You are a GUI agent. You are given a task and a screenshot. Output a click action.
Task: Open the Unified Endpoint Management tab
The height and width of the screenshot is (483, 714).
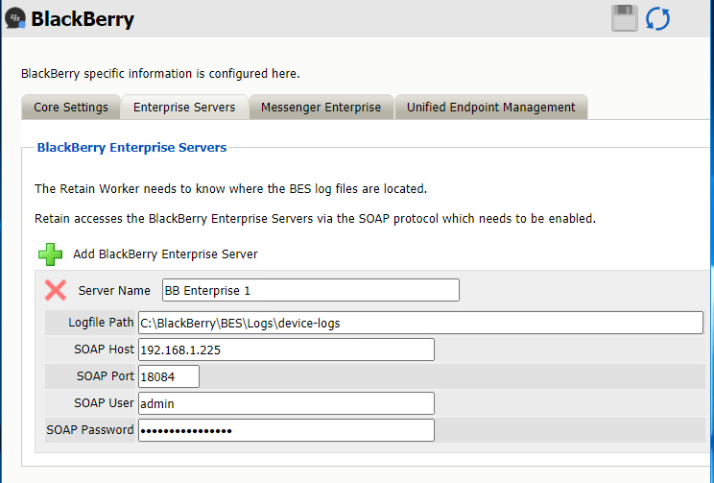pyautogui.click(x=490, y=108)
